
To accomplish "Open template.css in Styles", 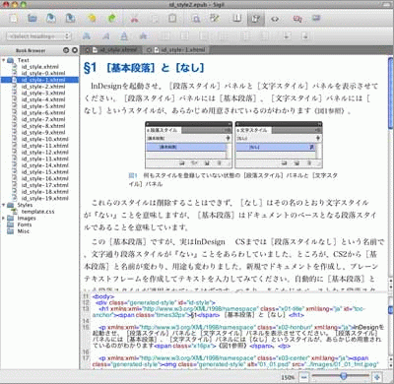I will point(37,212).
